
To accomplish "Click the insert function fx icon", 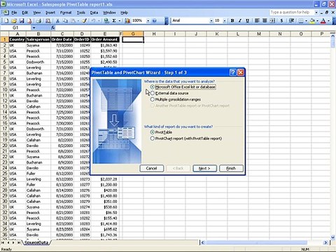I will [52, 28].
